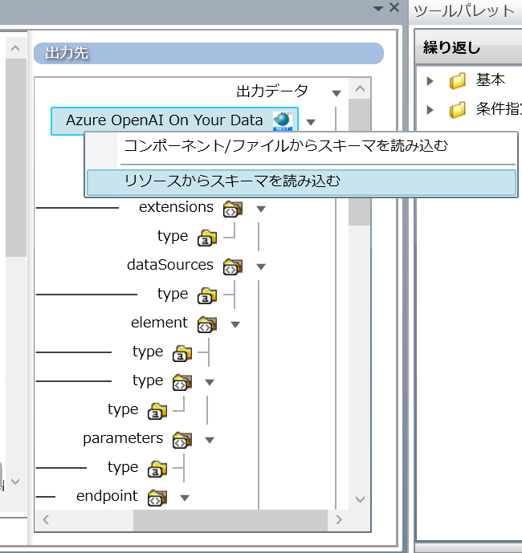Expand the 条件指定 folder in tool palette

point(430,110)
